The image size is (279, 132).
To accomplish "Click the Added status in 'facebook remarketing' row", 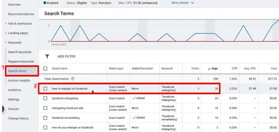I will click(x=139, y=117).
